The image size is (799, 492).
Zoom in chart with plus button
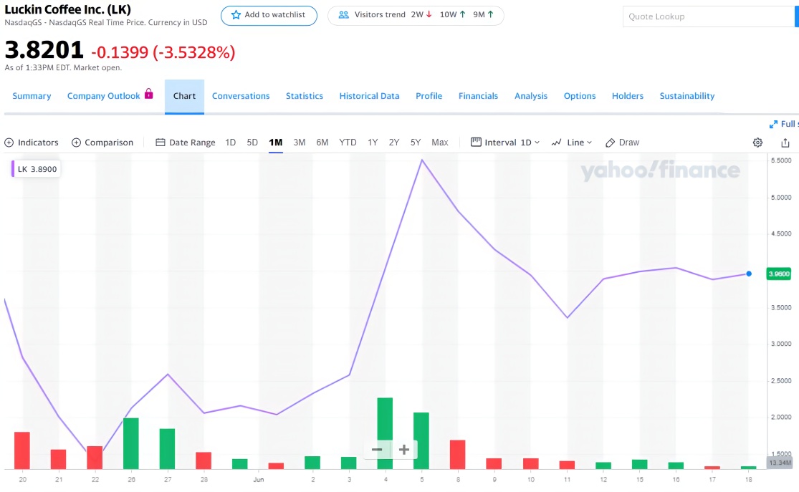404,450
